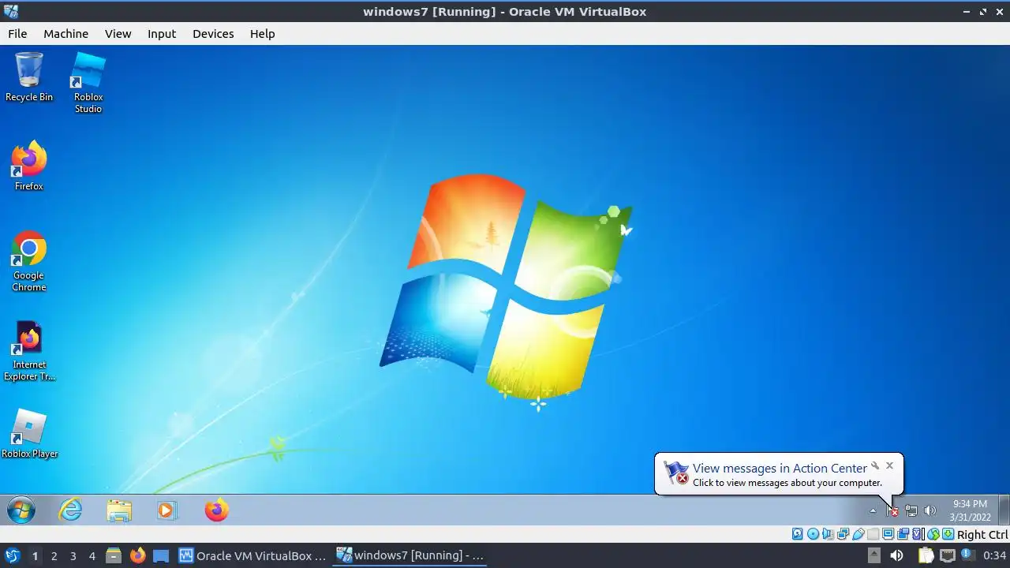Open host notification alert icon

coord(967,555)
